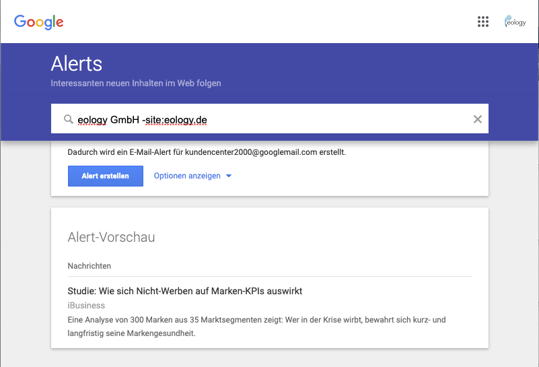
Task: Click the arrow next to Optionen anzeigen
Action: pyautogui.click(x=229, y=176)
